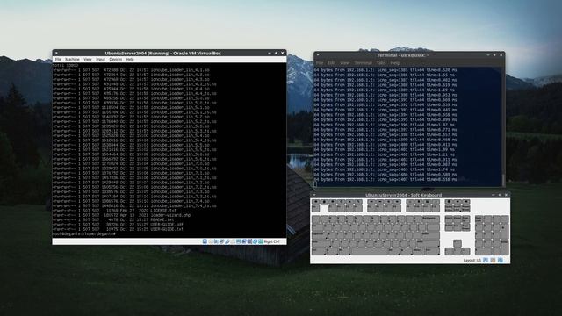Click the README.txt line in VM console

(113, 220)
